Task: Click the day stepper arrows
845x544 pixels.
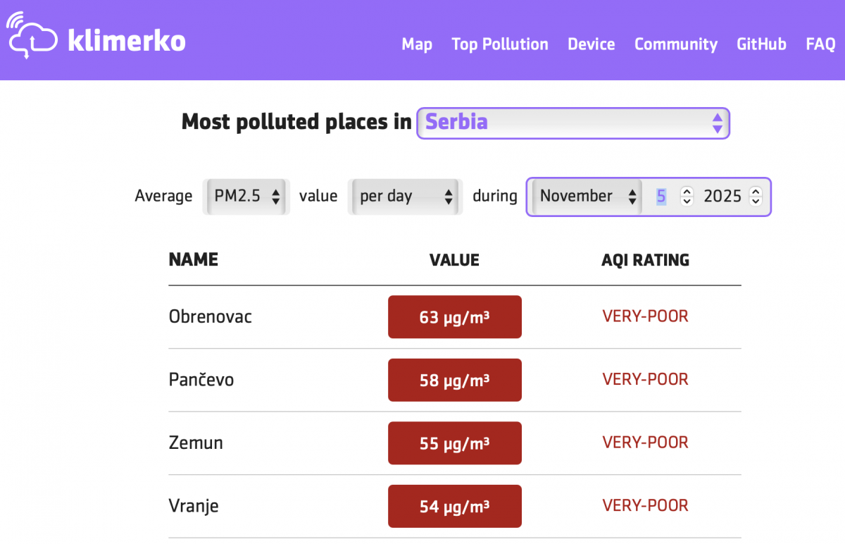Action: click(687, 197)
